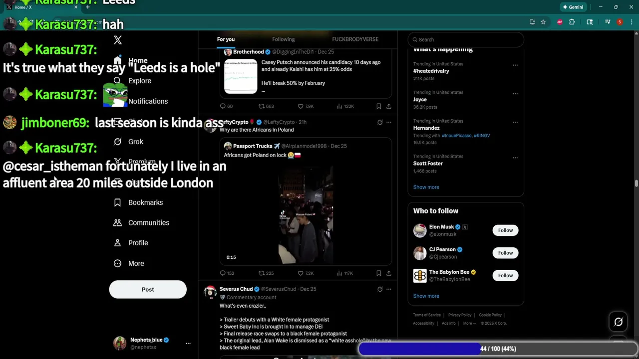
Task: Bookmark this page with the star icon
Action: (543, 22)
